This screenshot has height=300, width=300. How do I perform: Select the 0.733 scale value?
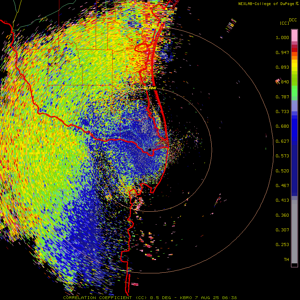(282, 112)
